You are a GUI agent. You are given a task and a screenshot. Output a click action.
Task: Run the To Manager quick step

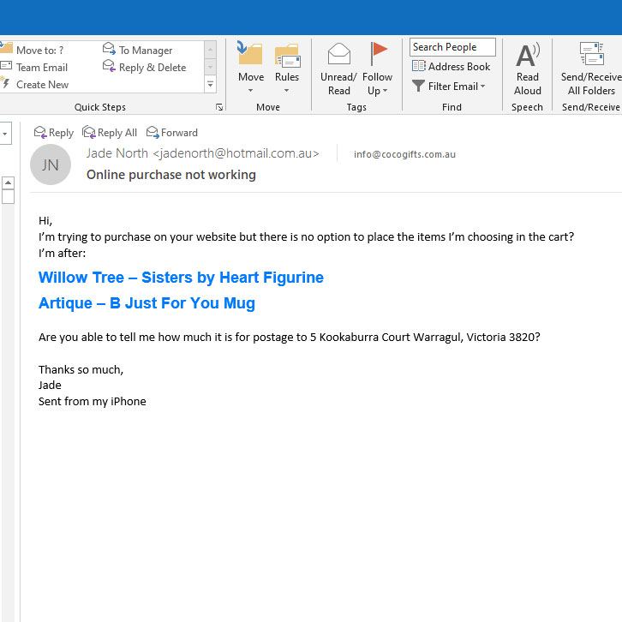click(138, 50)
